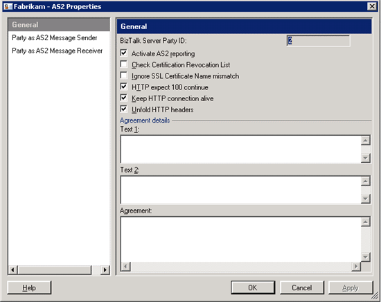381x302 pixels.
Task: Click inside the Text 1 text area
Action: (x=240, y=149)
